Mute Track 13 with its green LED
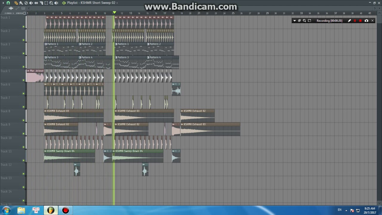 24,187
